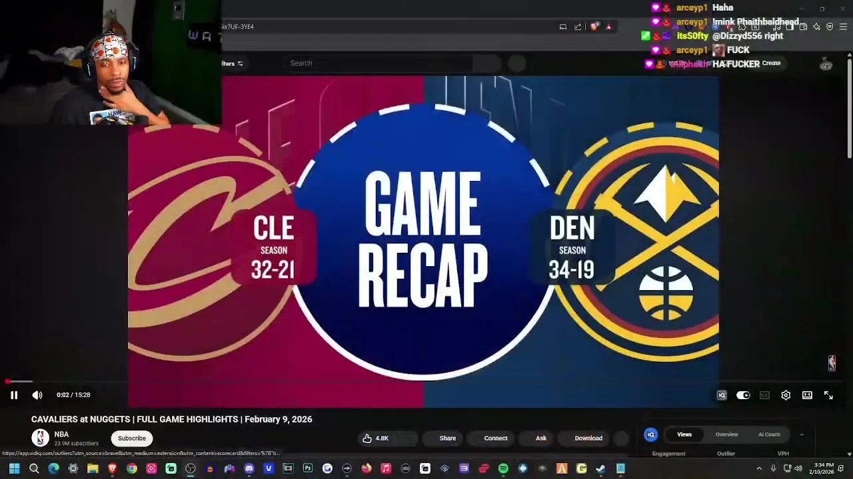853x479 pixels.
Task: Switch to theater mode
Action: (807, 395)
